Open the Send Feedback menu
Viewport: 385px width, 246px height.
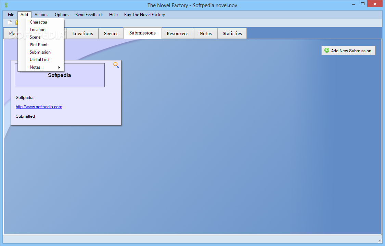(89, 15)
